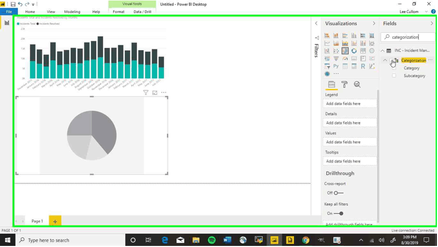Select the Stacked column chart visualization
Image resolution: width=438 pixels, height=247 pixels.
pyautogui.click(x=336, y=36)
